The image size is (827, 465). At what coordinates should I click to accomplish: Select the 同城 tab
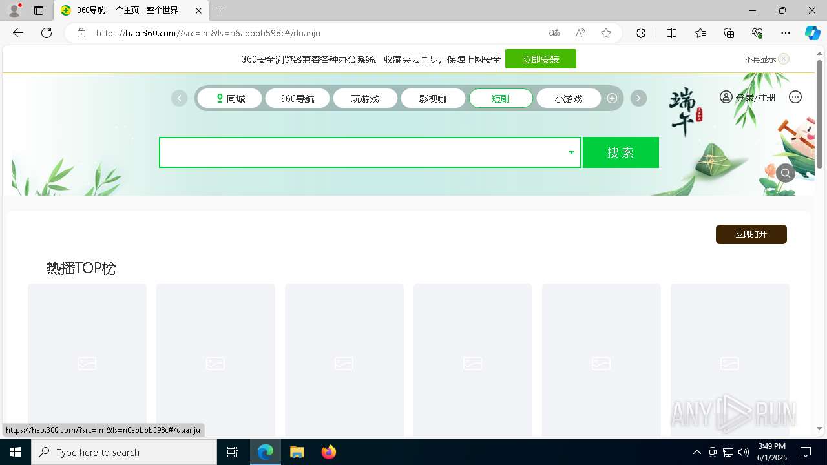[x=230, y=98]
